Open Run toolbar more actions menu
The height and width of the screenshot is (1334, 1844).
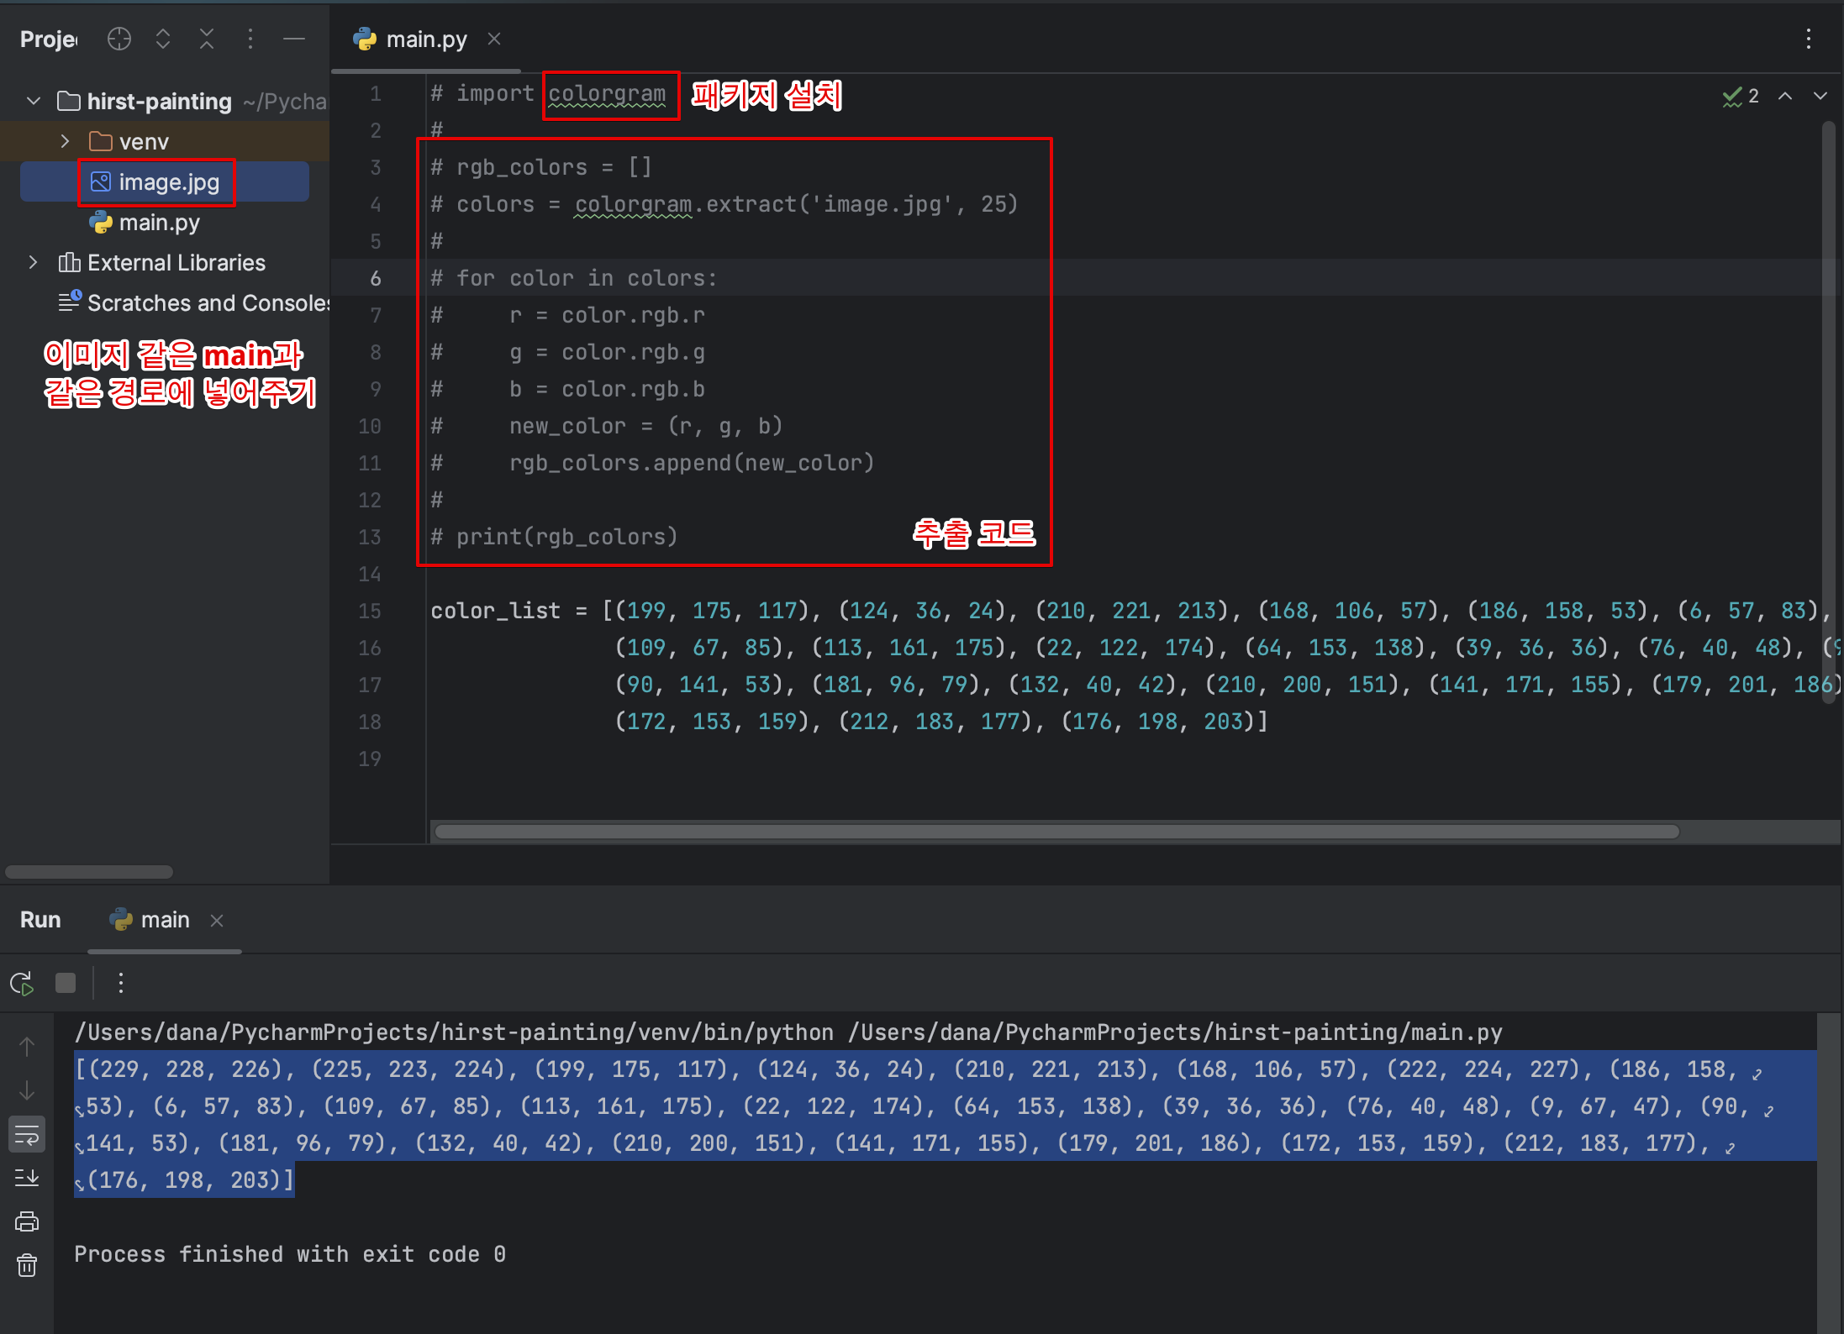(121, 983)
